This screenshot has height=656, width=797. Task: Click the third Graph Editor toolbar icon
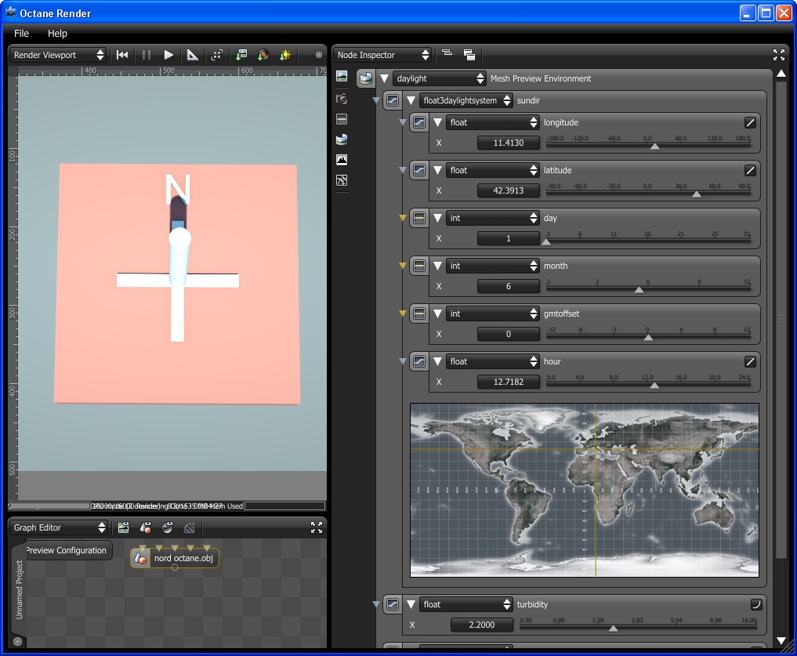[167, 527]
